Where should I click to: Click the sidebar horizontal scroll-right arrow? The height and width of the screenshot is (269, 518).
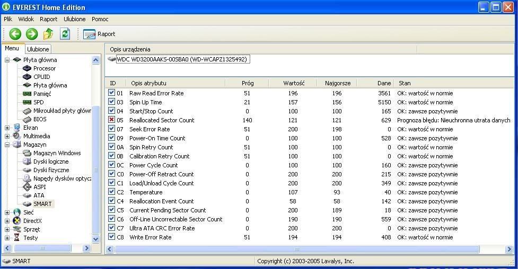pyautogui.click(x=86, y=248)
